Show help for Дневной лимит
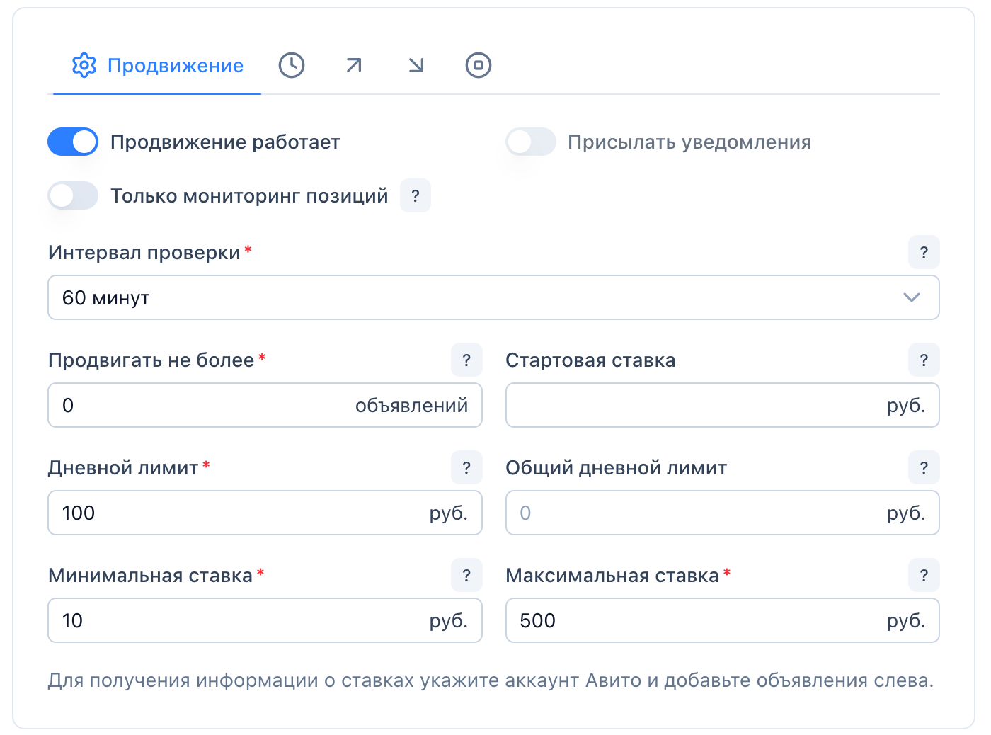 (x=466, y=467)
